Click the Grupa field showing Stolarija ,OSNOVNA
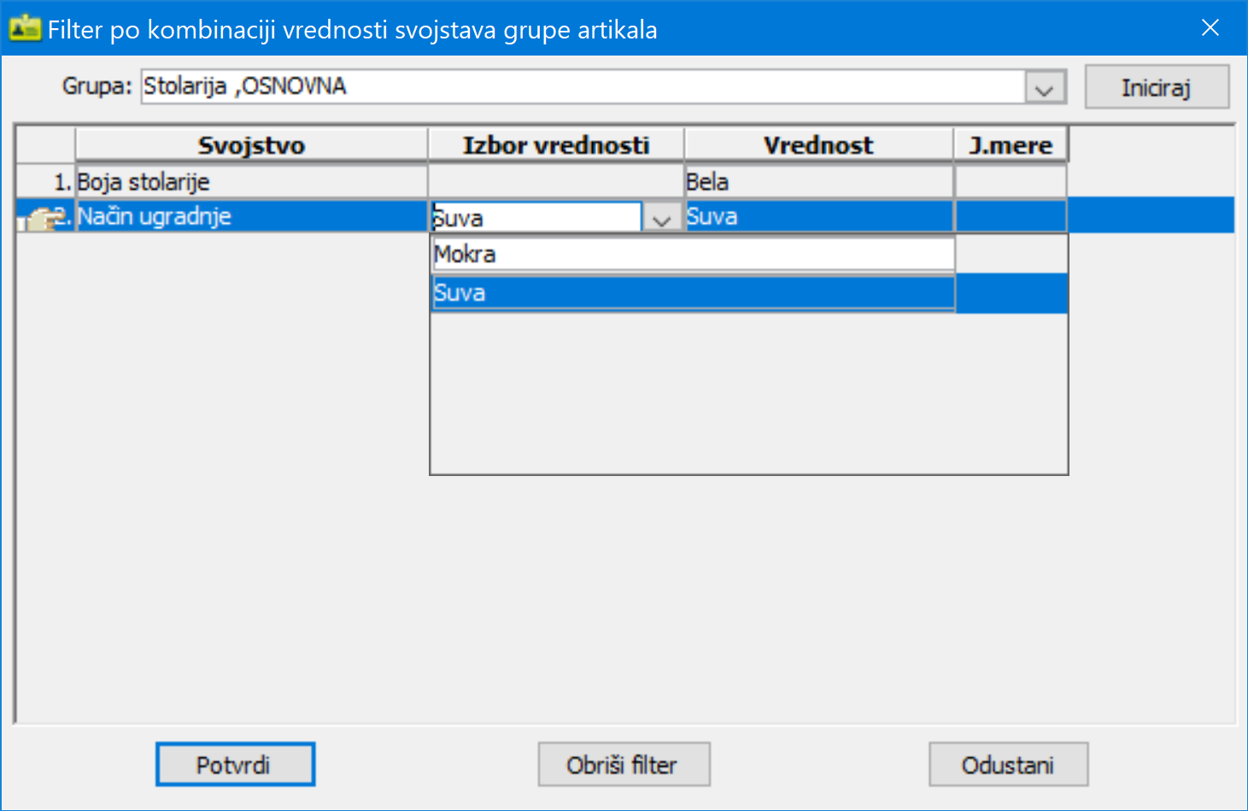The width and height of the screenshot is (1248, 811). (583, 87)
